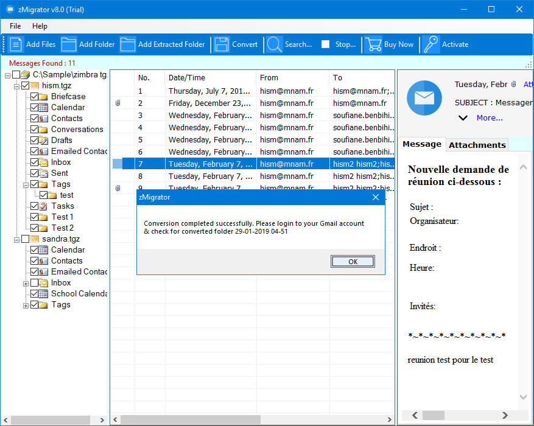Click the Buy Now shopping cart icon
The image size is (534, 426).
click(x=373, y=44)
